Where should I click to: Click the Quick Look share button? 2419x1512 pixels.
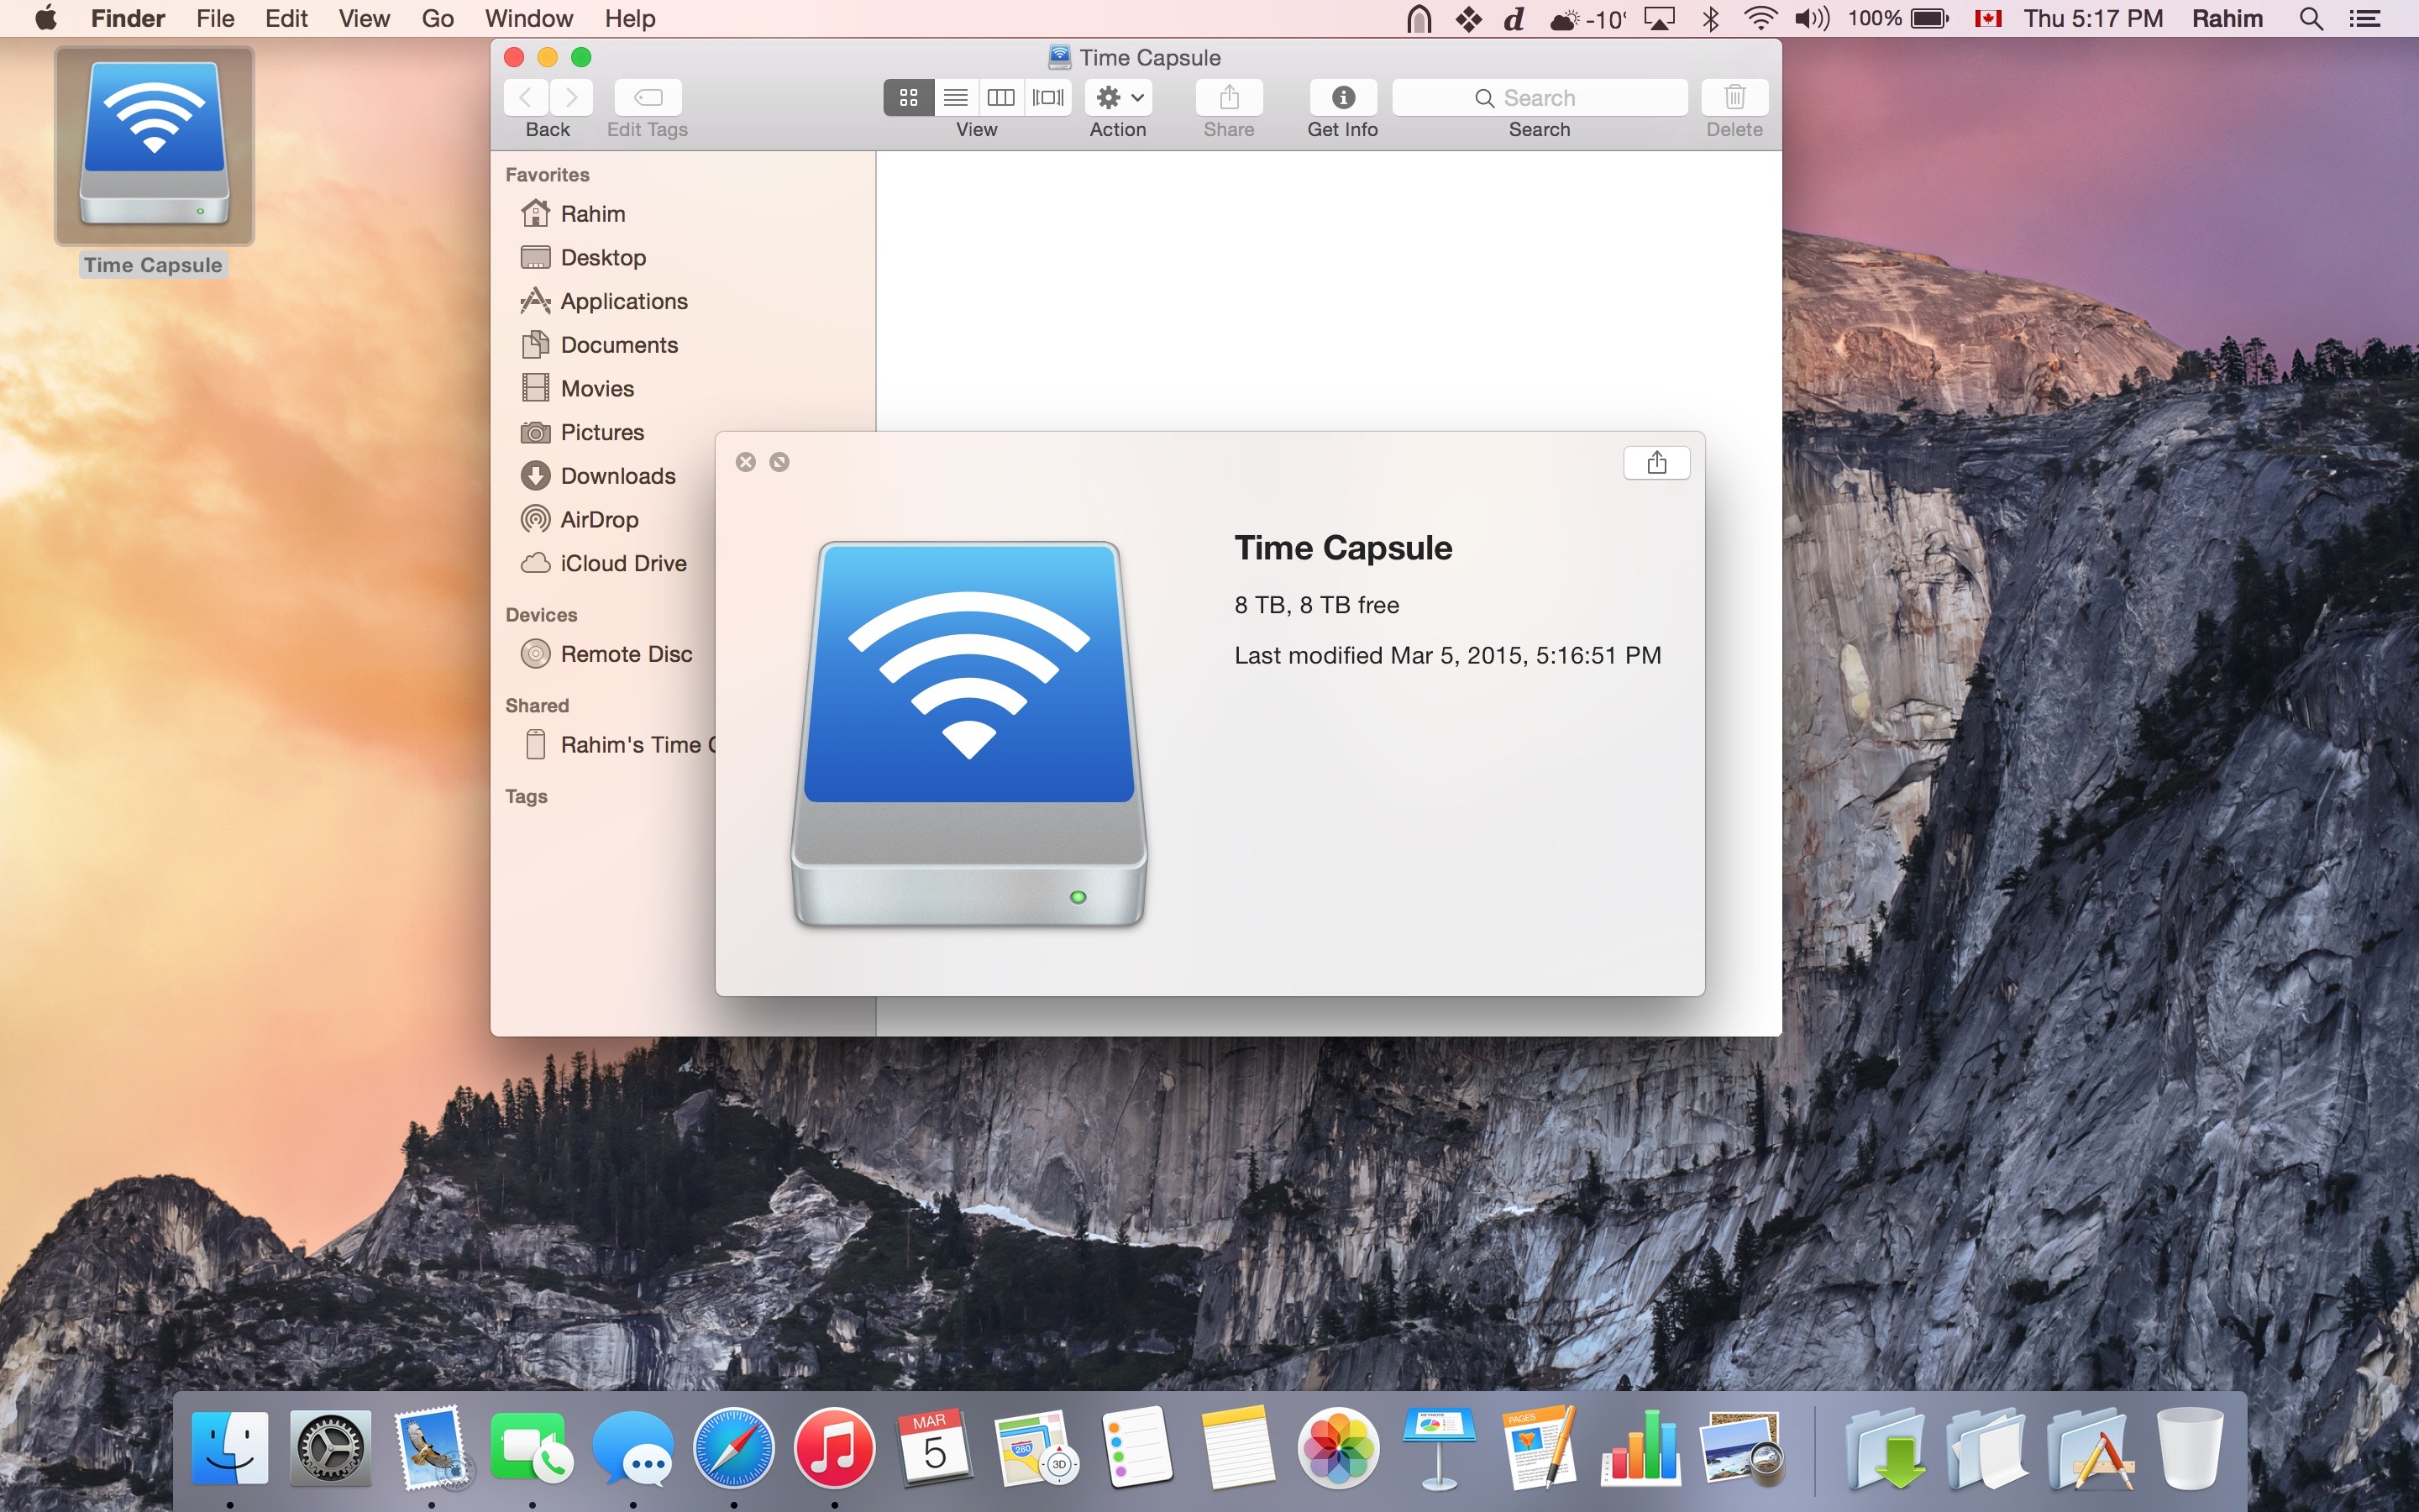[1656, 462]
